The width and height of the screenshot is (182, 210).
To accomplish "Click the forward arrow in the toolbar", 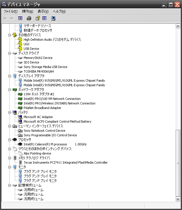I will pyautogui.click(x=11, y=18).
